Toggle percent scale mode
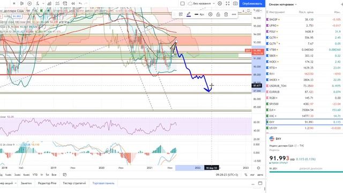The height and width of the screenshot is (193, 343). pyautogui.click(x=246, y=175)
